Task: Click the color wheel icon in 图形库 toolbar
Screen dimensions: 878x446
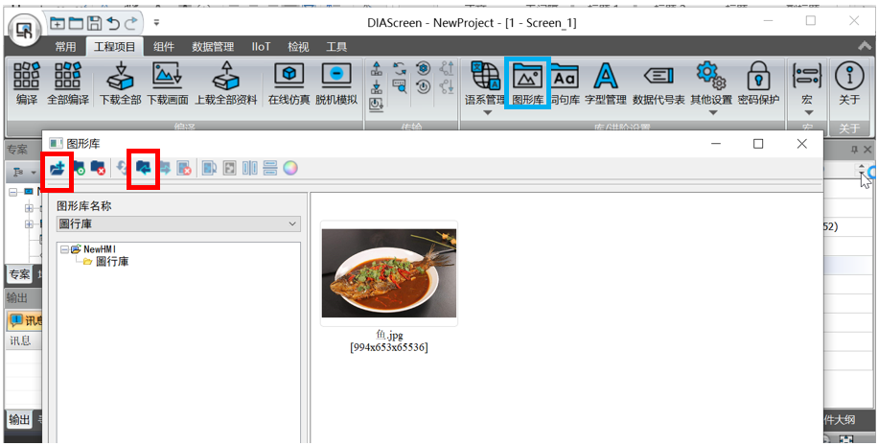Action: click(289, 168)
